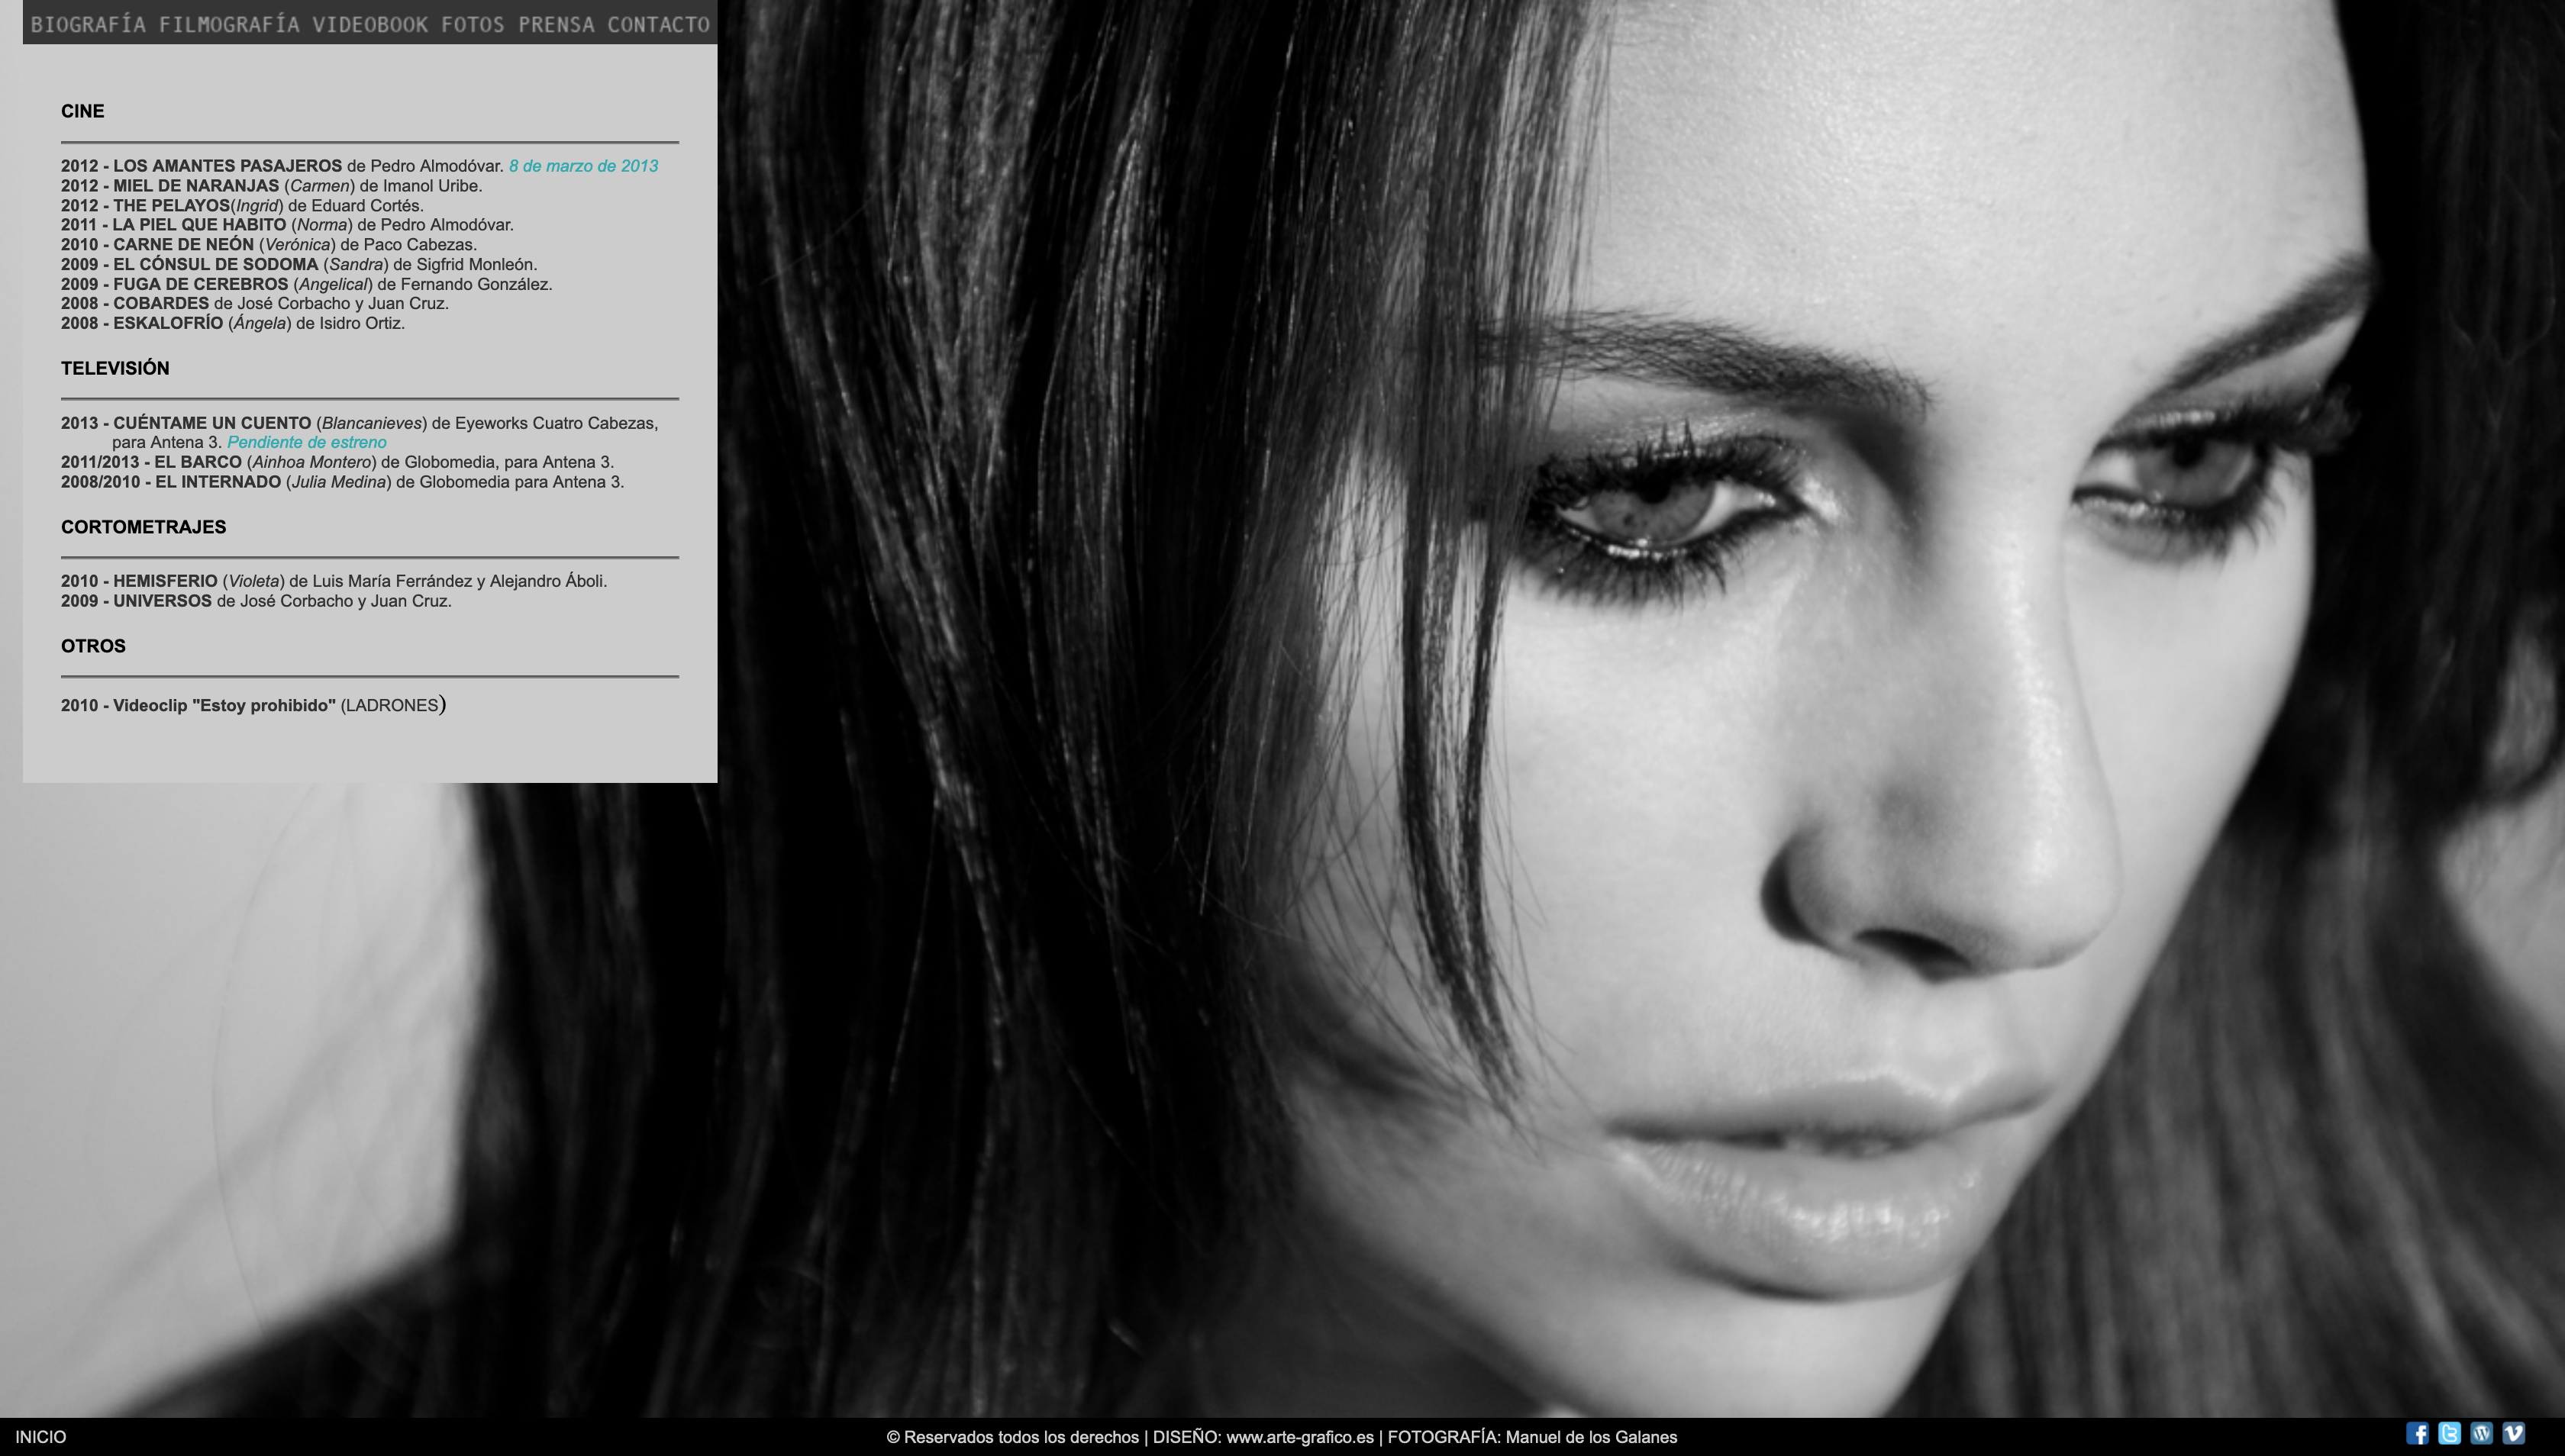Click the 'EL CÓNSUL DE SODOMA' film title

pos(215,265)
